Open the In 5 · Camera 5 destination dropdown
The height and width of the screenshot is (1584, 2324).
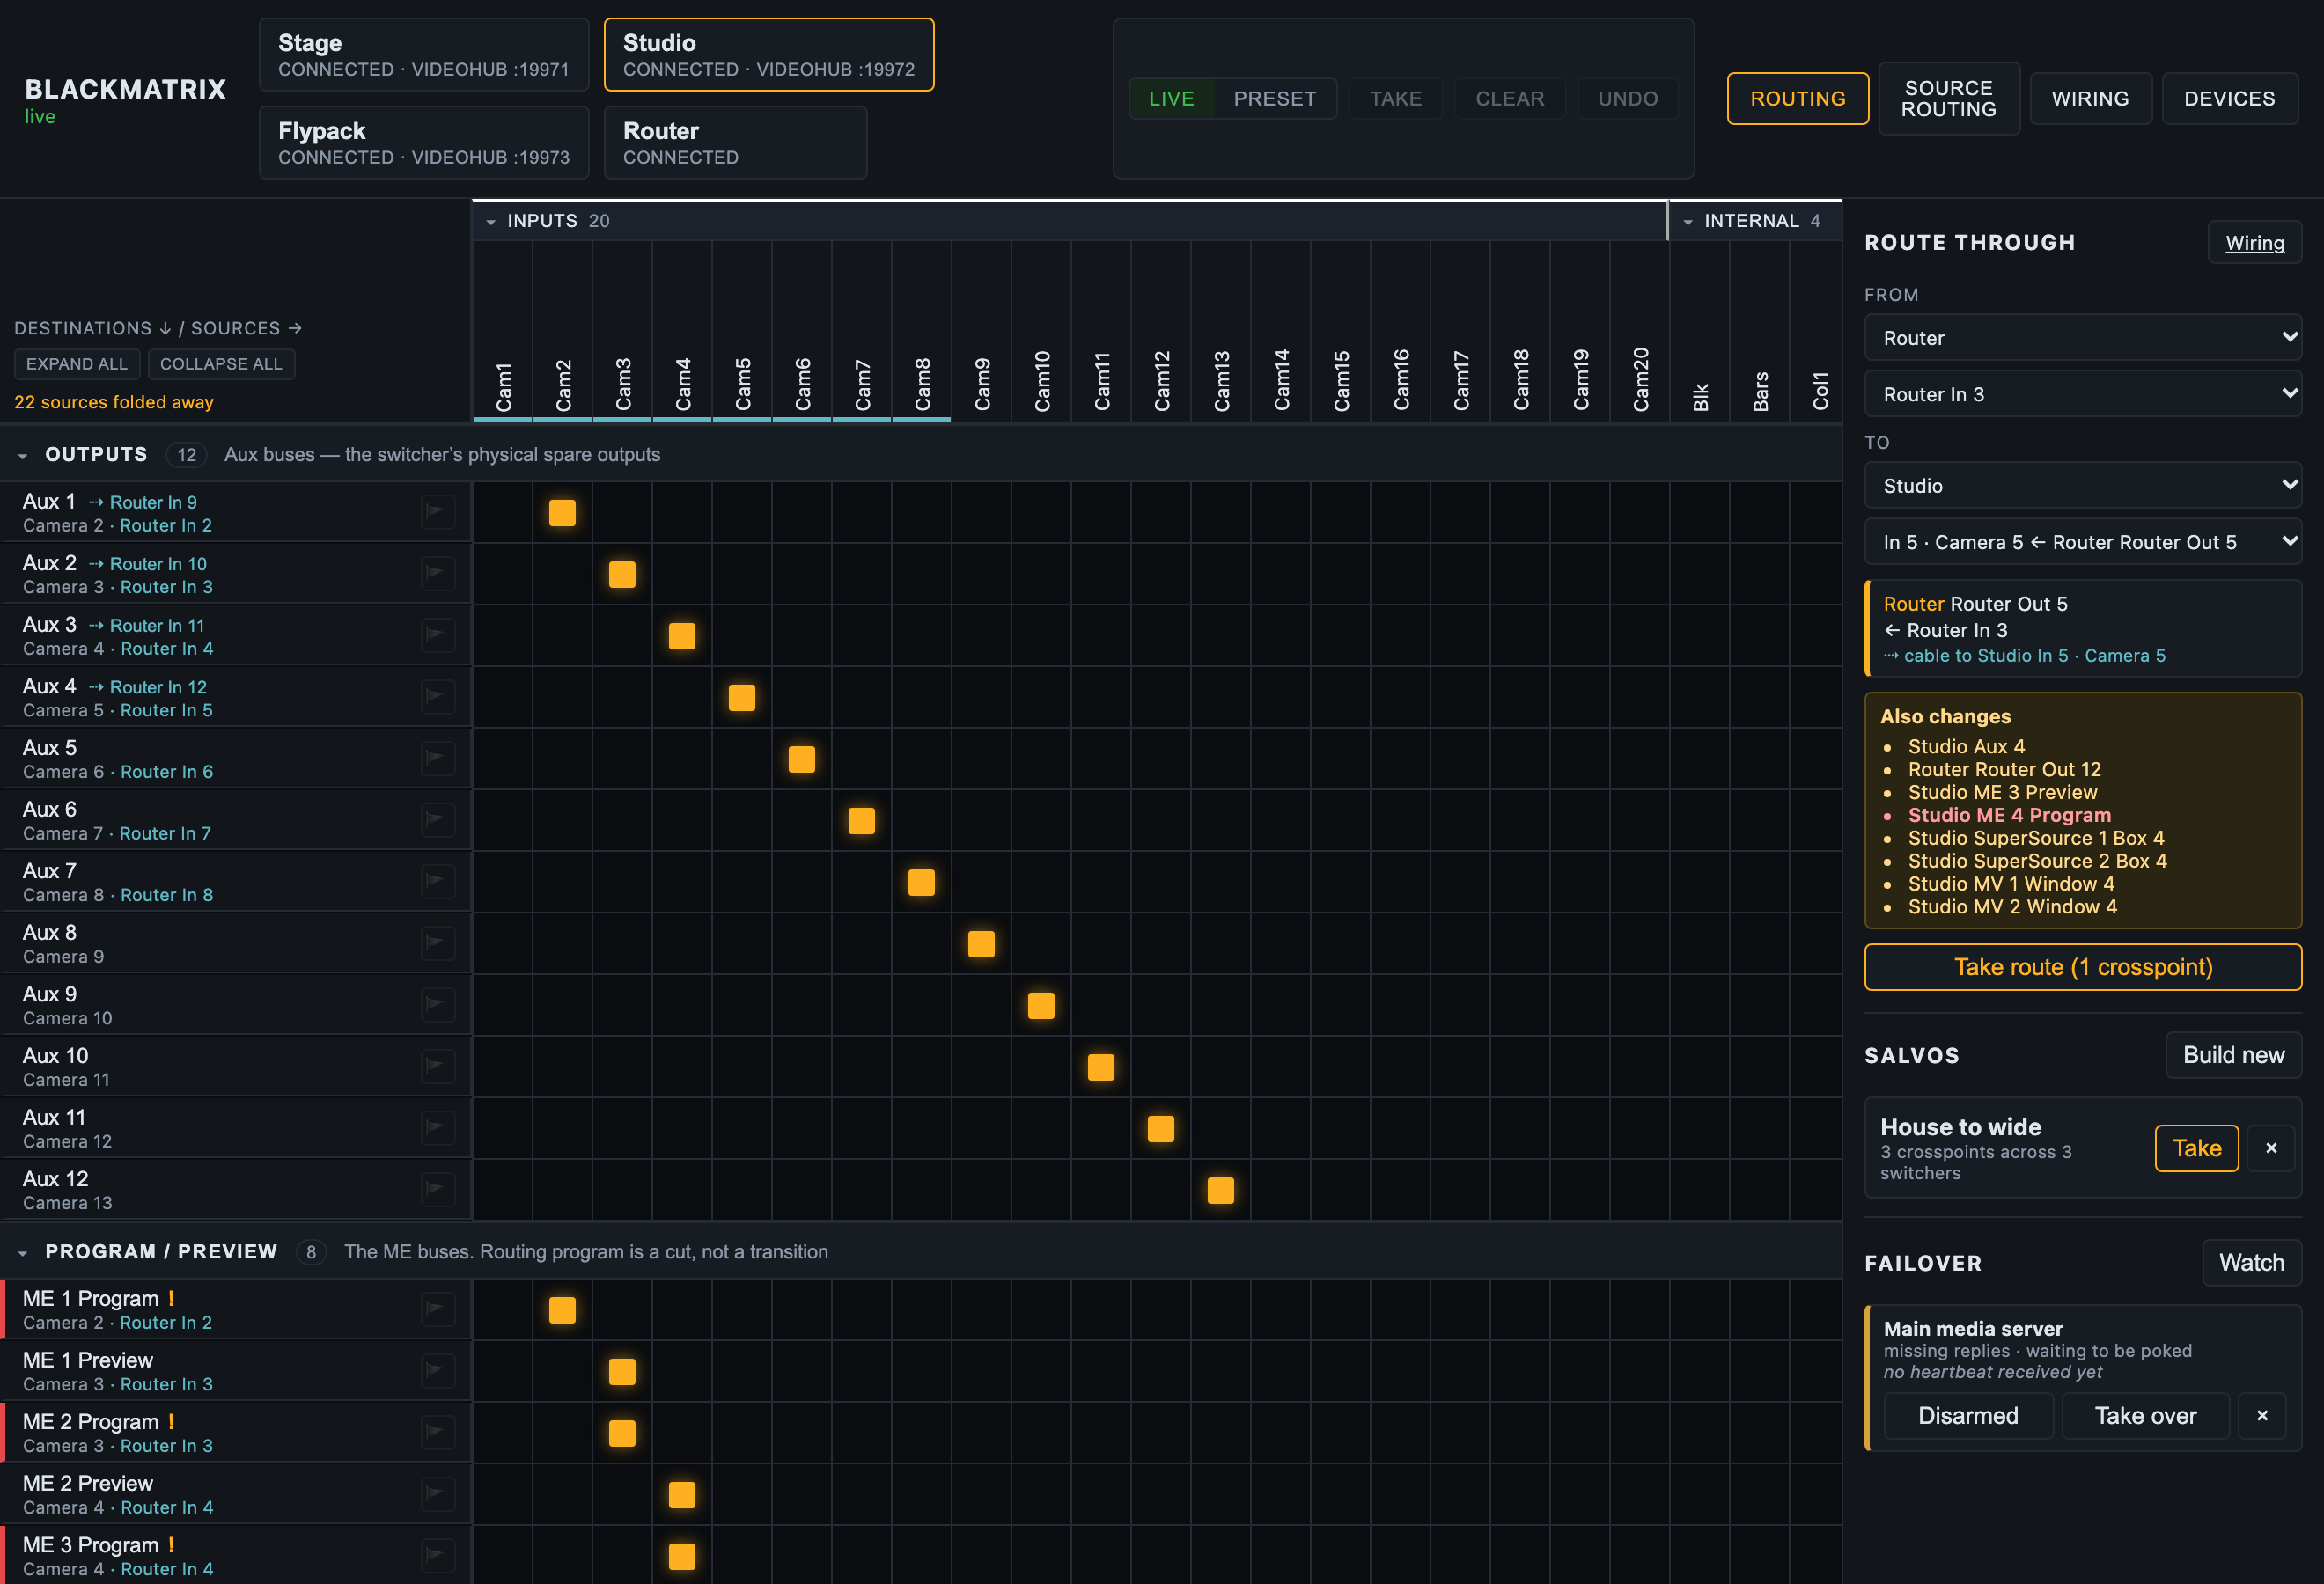click(2082, 542)
